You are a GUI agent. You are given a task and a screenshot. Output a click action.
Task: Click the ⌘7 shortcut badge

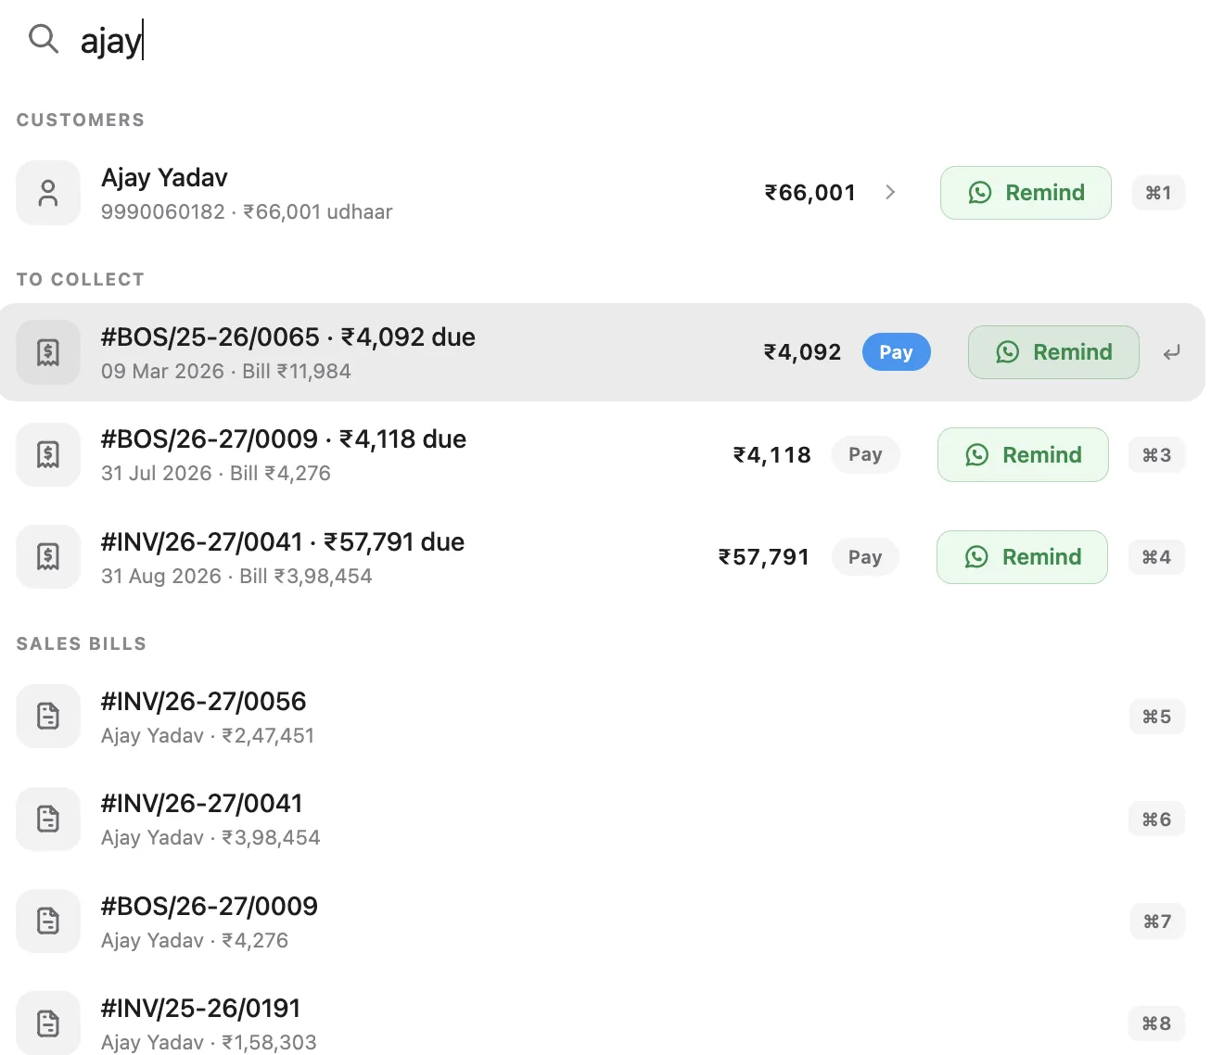tap(1157, 922)
